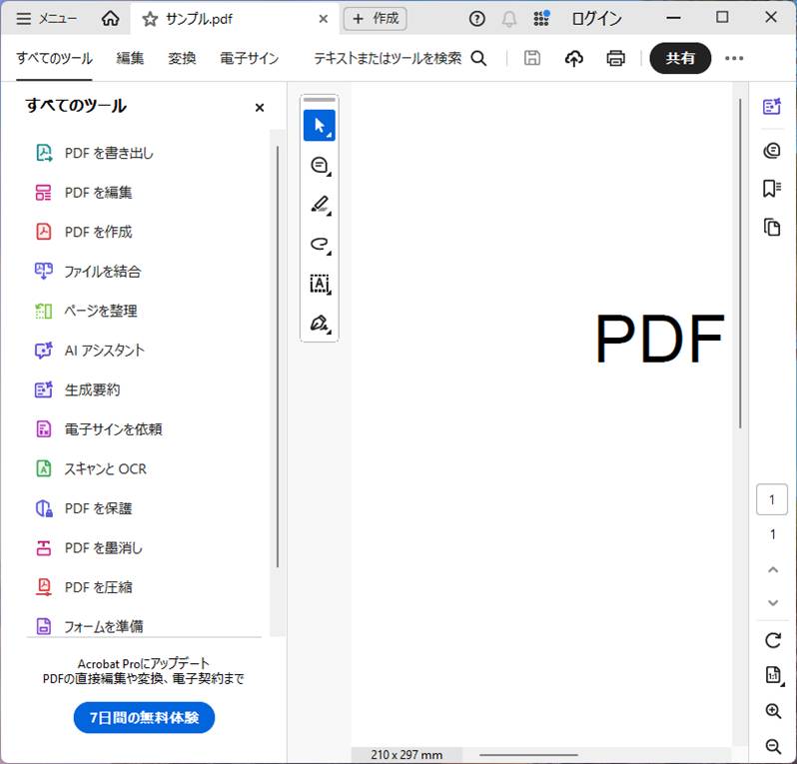Viewport: 797px width, 764px height.
Task: Open PDF を保護 tool
Action: click(x=84, y=508)
